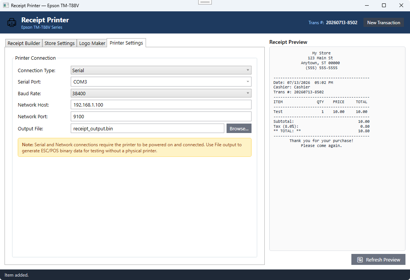410x280 pixels.
Task: Open the Baud Rate 38400 dropdown
Action: click(x=161, y=93)
